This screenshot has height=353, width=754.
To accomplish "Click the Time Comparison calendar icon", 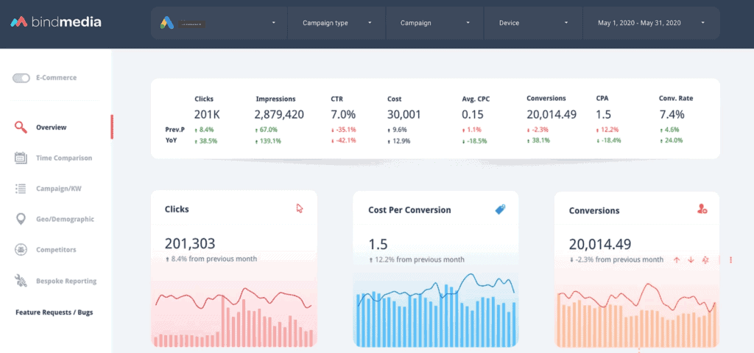I will [x=20, y=158].
